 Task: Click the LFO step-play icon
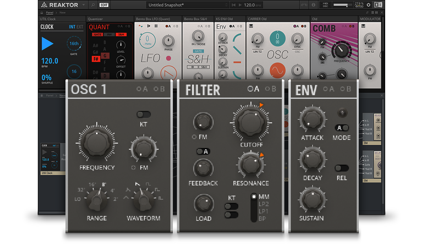tap(148, 26)
